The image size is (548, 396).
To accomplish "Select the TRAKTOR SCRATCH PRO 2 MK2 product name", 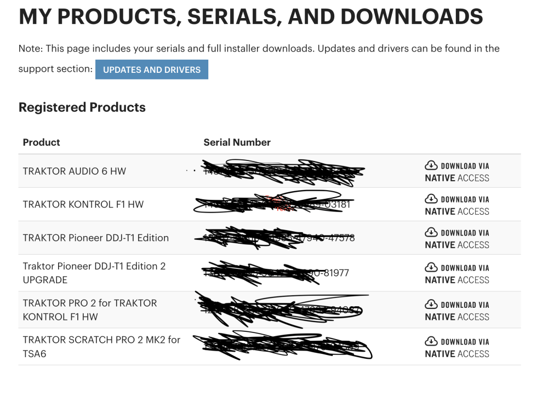I will (x=102, y=347).
